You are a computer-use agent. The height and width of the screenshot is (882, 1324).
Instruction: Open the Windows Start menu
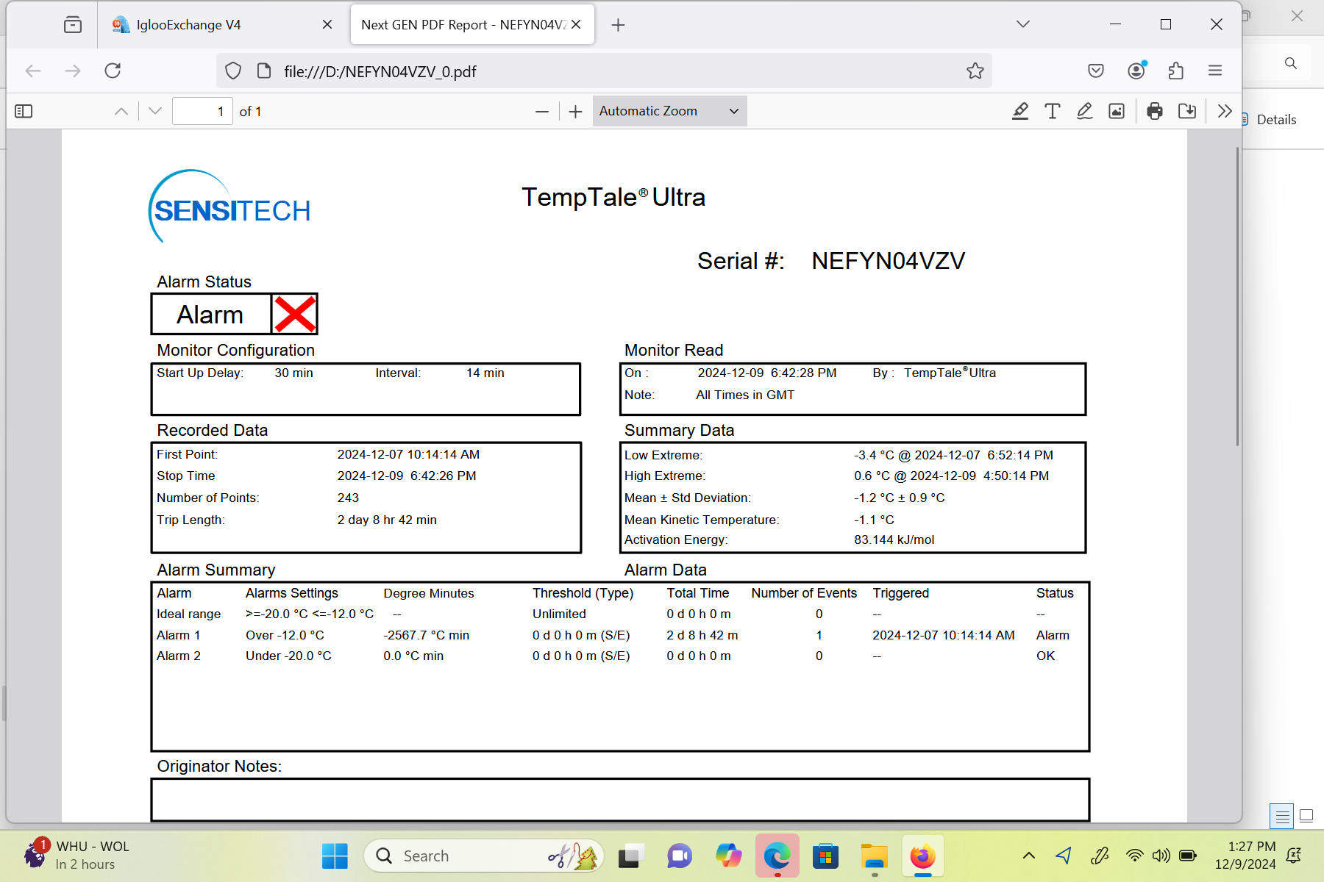(x=335, y=856)
